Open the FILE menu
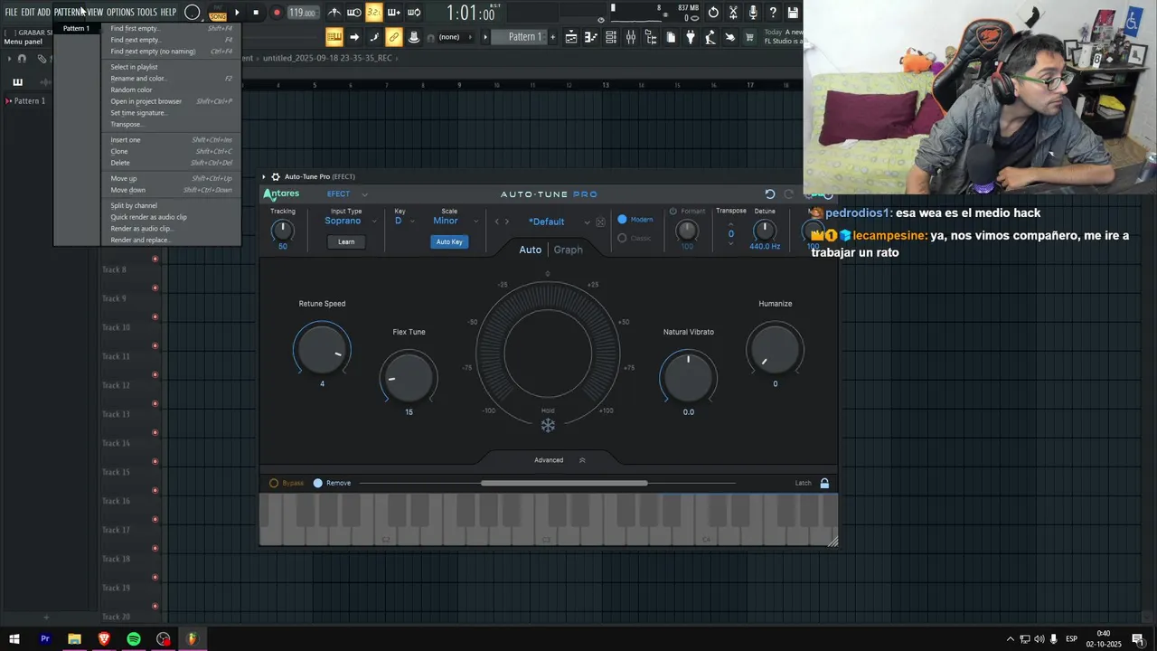The image size is (1157, 651). (x=11, y=13)
